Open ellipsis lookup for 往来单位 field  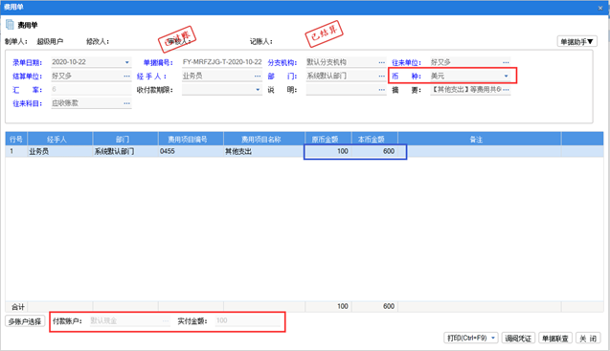506,62
